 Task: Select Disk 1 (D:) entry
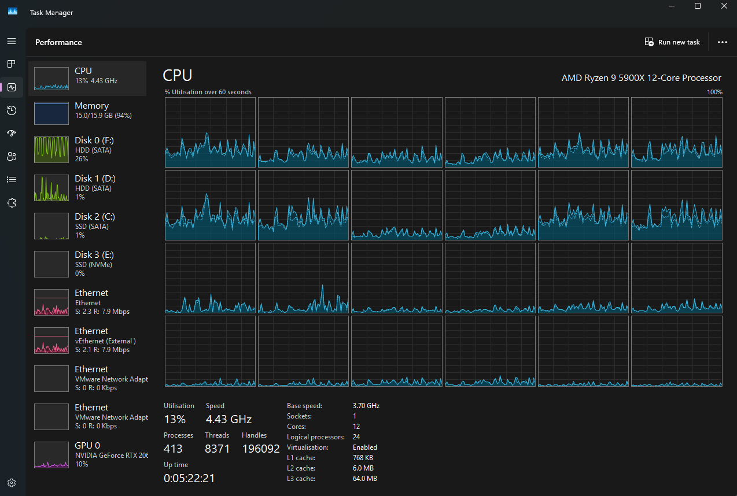pyautogui.click(x=87, y=187)
